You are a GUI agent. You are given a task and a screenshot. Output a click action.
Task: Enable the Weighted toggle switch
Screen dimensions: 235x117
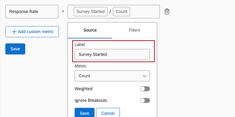145,89
